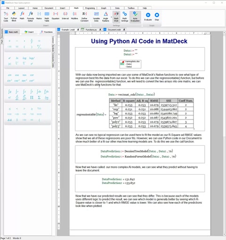226x240 pixels.
Task: Open the Symbols vertical side tab
Action: 53,48
